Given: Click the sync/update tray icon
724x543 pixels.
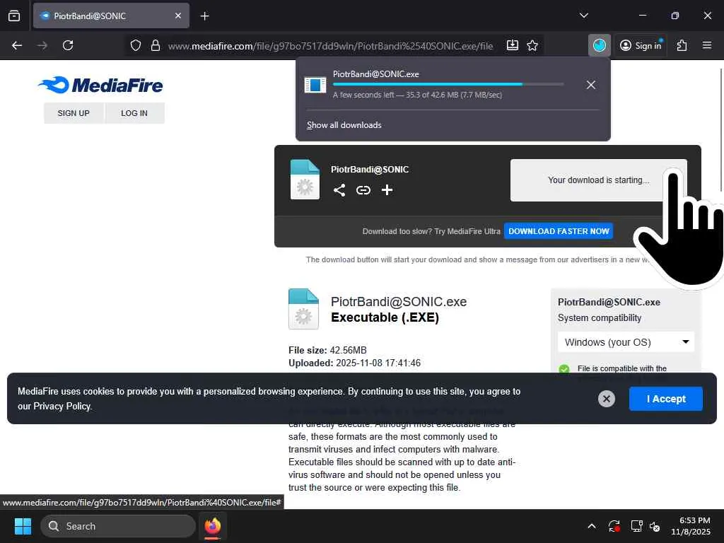Looking at the screenshot, I should [614, 526].
